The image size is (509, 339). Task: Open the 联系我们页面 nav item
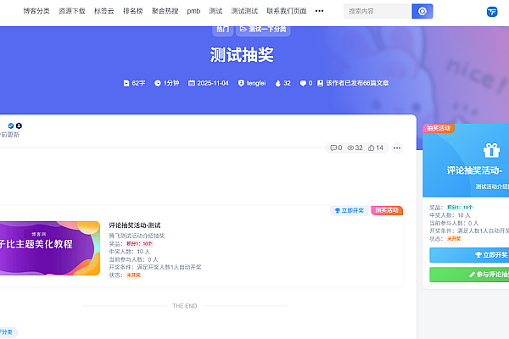click(x=287, y=11)
